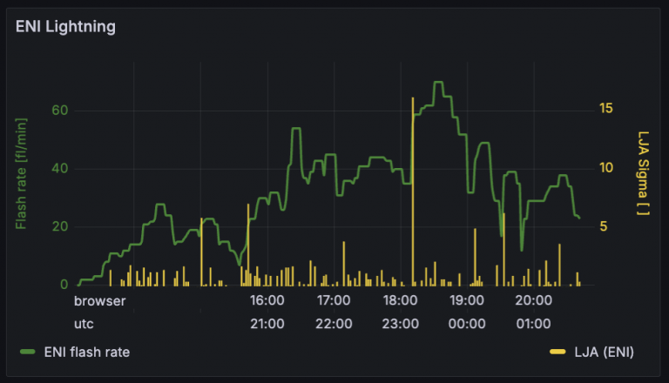Select the 19:00 browser time label

pyautogui.click(x=467, y=300)
